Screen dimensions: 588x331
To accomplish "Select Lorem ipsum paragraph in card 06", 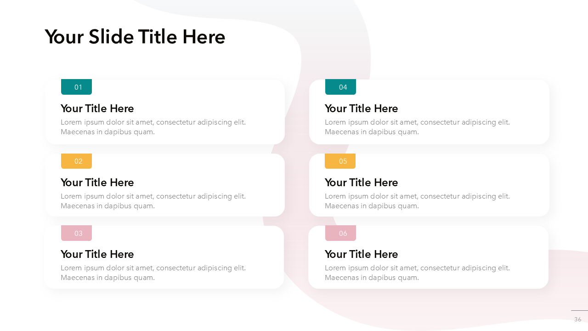I will point(417,273).
